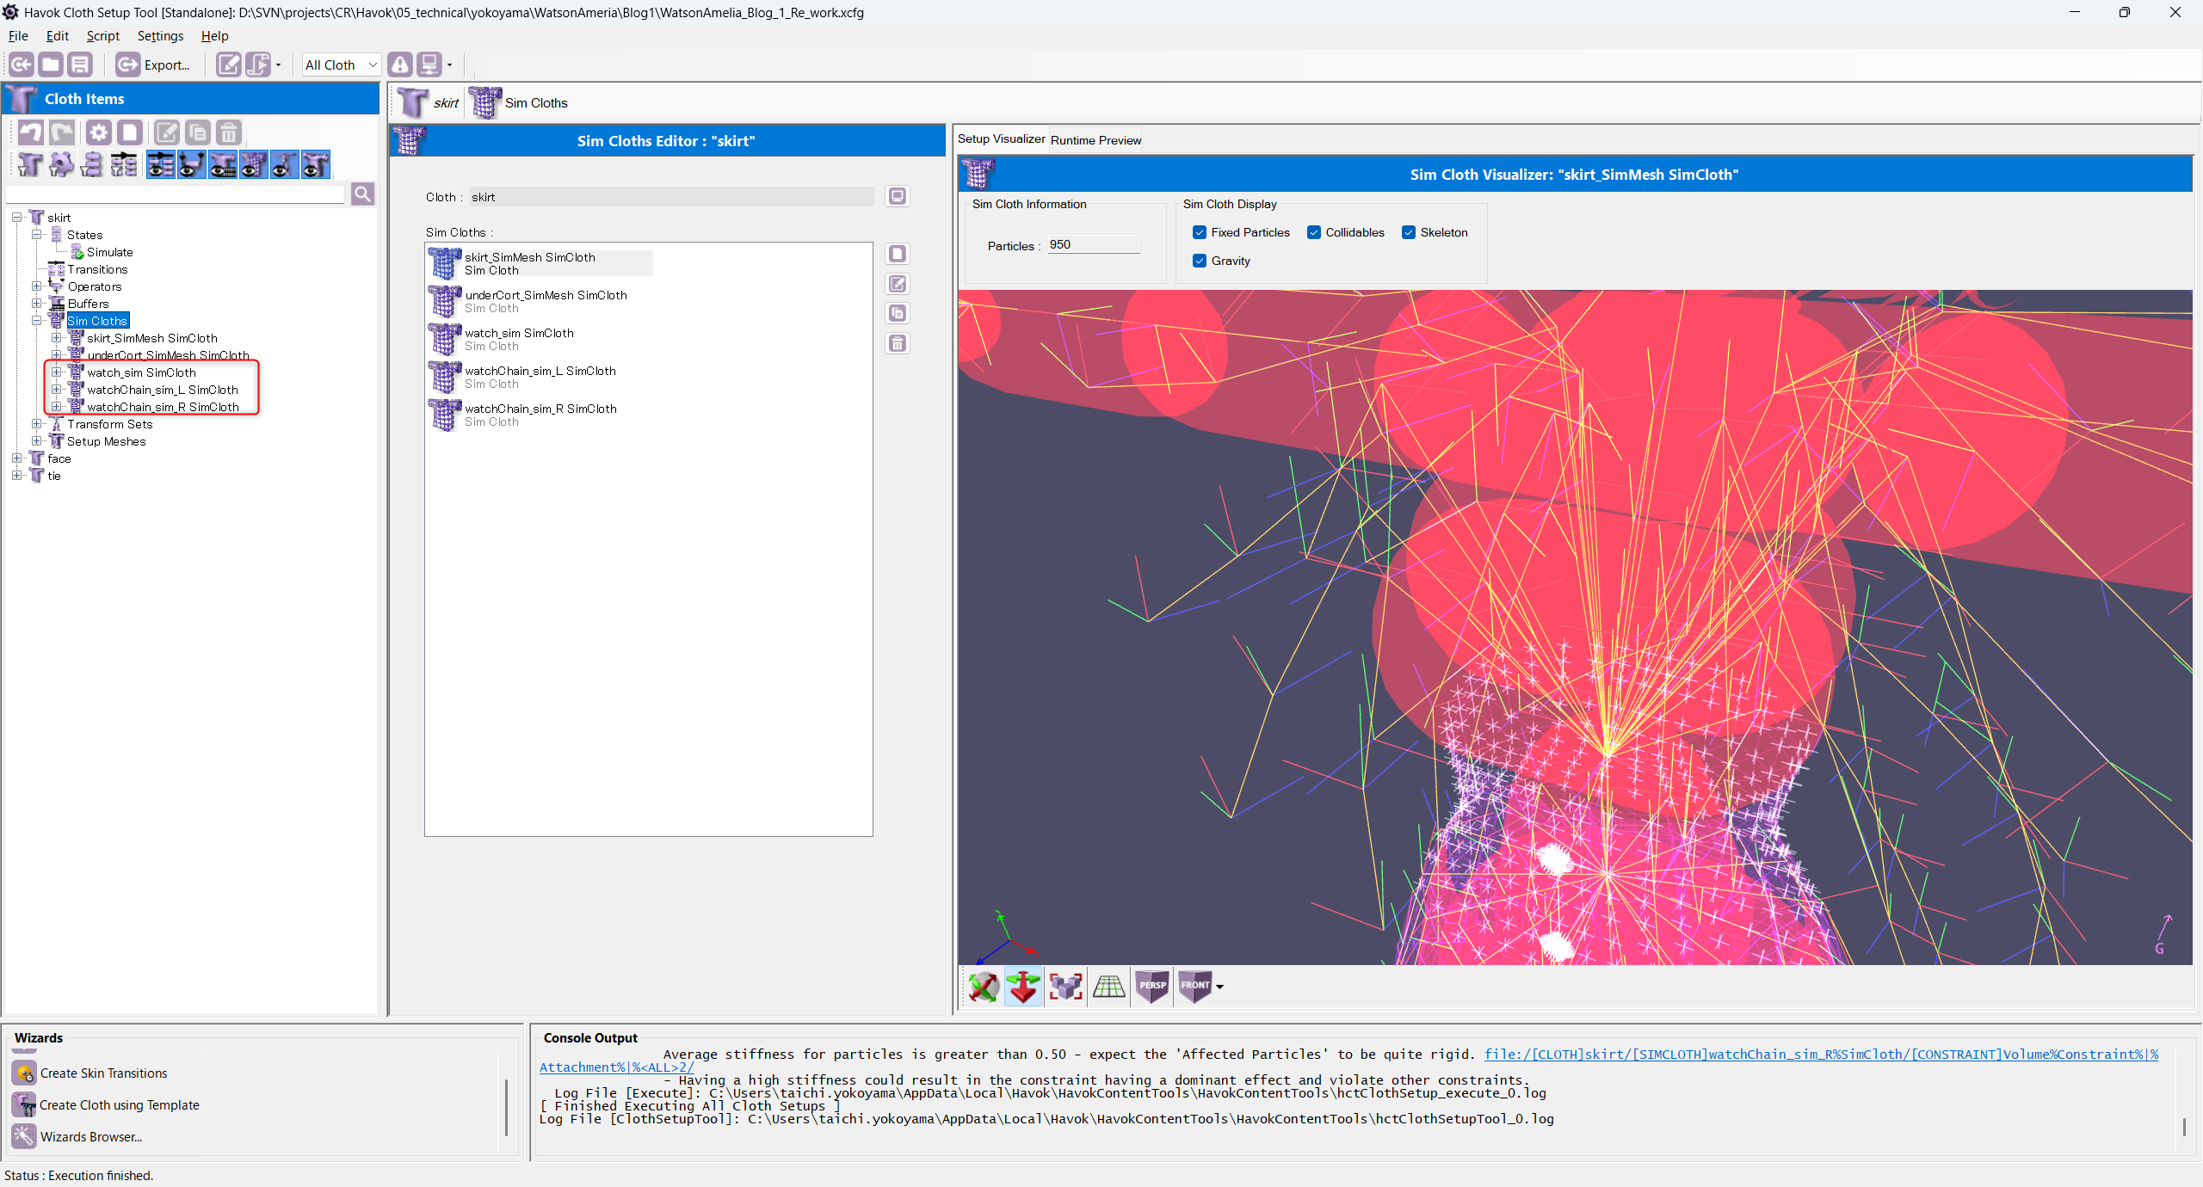Uncheck the Gravity checkbox
Viewport: 2203px width, 1187px height.
(x=1200, y=261)
